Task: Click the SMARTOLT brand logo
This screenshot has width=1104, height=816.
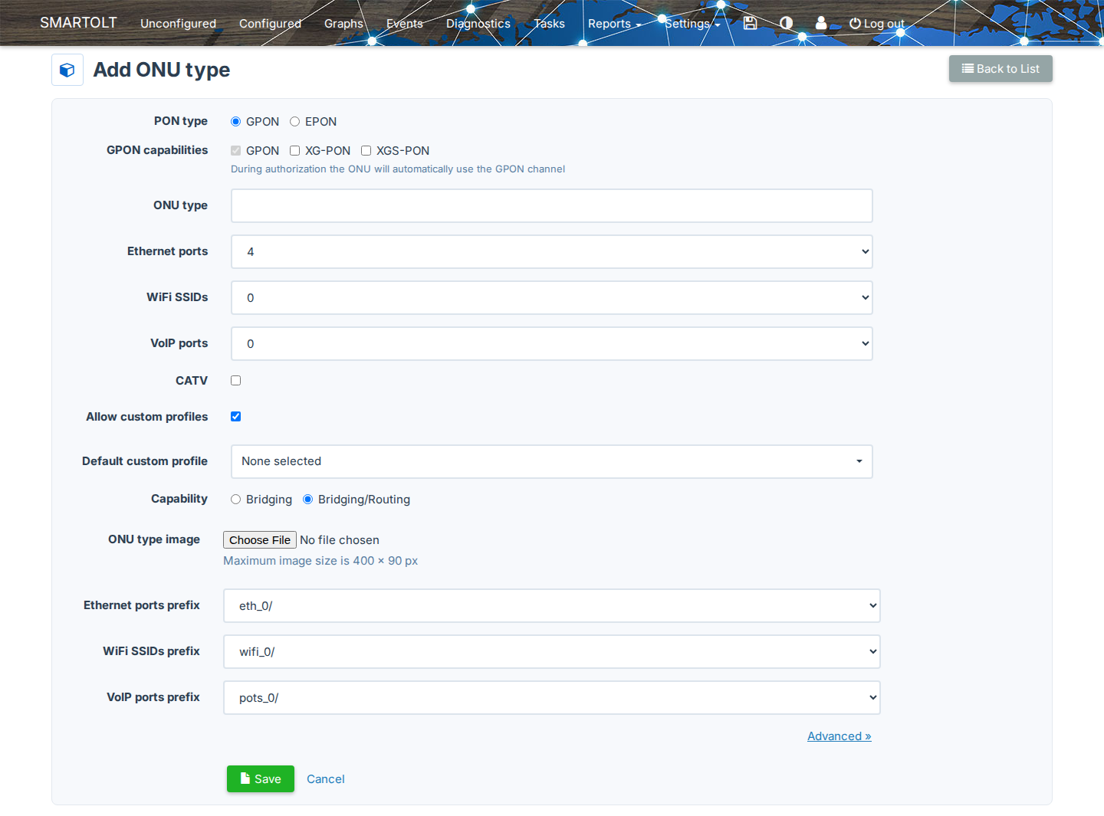Action: (78, 23)
